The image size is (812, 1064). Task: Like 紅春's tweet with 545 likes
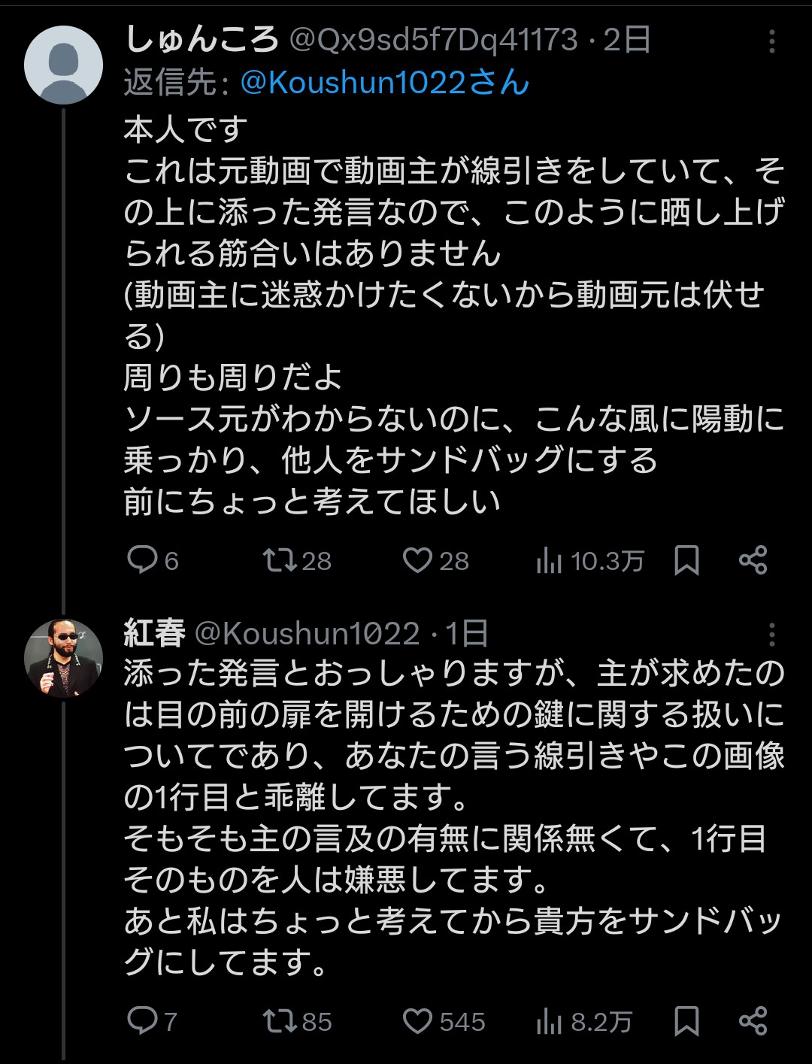point(417,1020)
